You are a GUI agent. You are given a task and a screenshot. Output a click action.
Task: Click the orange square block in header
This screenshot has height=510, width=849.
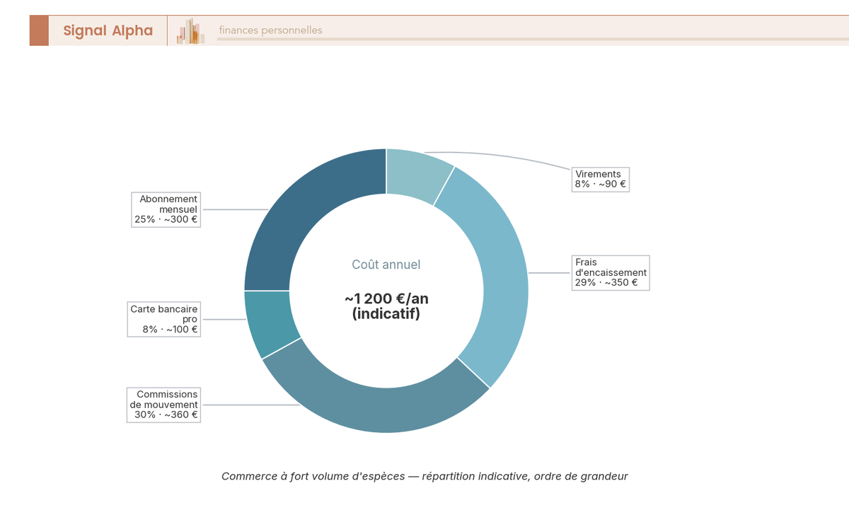pyautogui.click(x=39, y=30)
